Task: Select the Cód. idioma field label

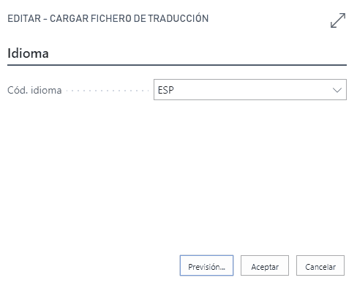Action: tap(34, 90)
